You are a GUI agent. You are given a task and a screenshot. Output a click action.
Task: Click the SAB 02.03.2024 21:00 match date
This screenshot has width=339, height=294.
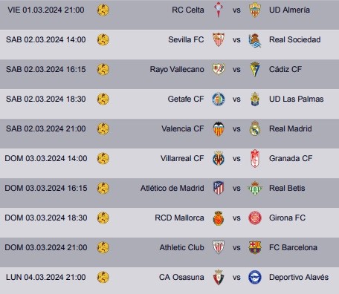coord(46,128)
